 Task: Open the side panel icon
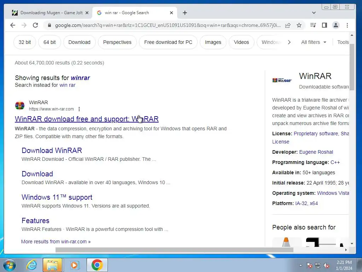pos(325,25)
